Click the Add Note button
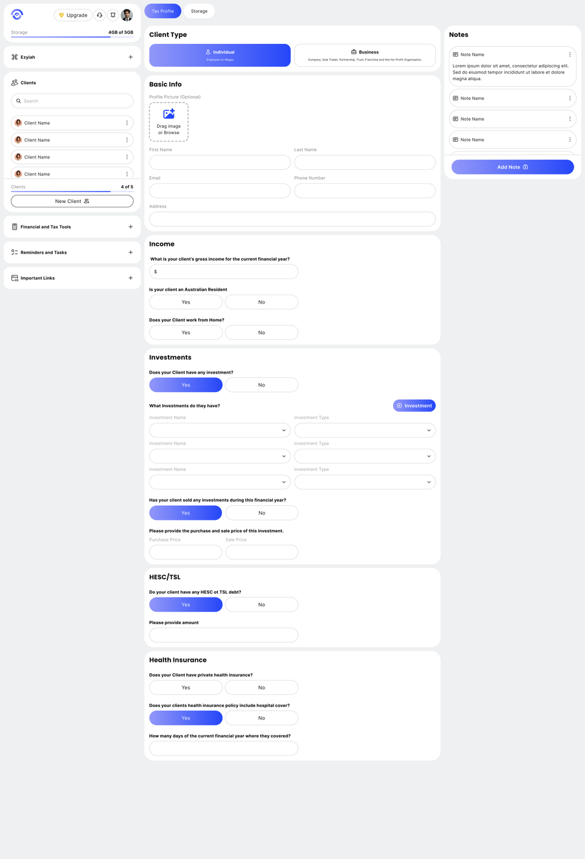 pos(513,167)
